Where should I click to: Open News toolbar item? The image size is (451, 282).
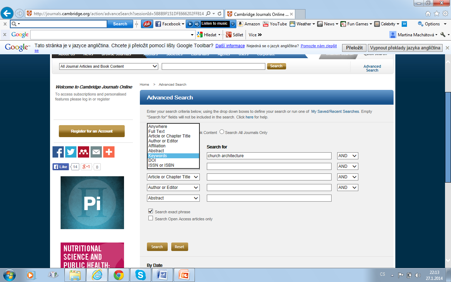pos(328,24)
